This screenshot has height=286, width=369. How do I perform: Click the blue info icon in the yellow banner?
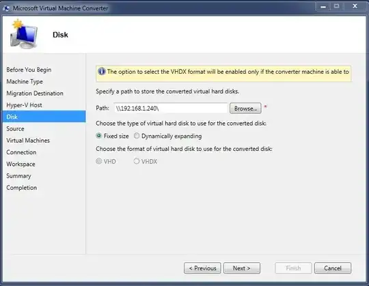[x=102, y=71]
